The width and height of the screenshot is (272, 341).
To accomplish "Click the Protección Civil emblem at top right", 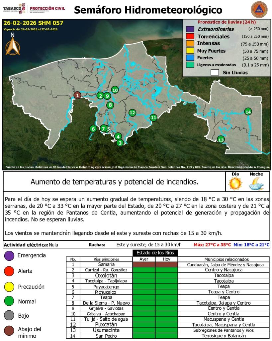I will point(259,10).
